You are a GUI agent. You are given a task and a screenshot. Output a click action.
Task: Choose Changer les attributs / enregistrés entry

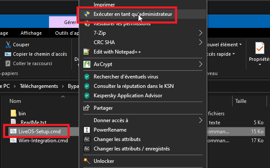(x=132, y=149)
